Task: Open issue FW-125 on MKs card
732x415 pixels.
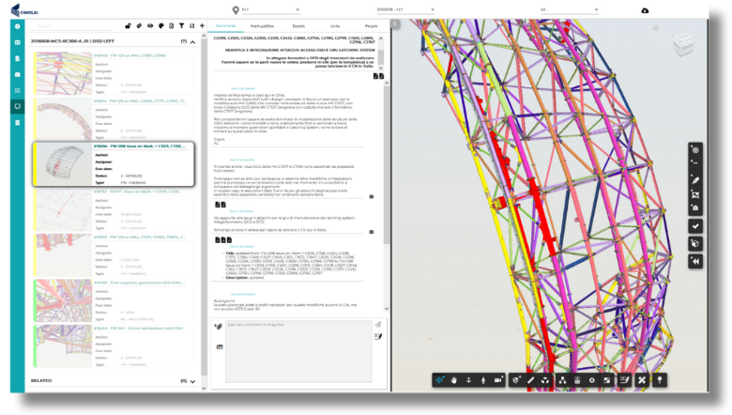Action: pyautogui.click(x=114, y=118)
